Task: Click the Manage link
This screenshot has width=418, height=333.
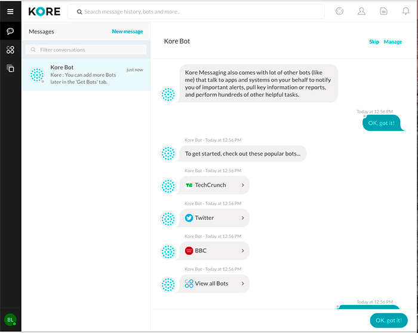Action: (393, 42)
